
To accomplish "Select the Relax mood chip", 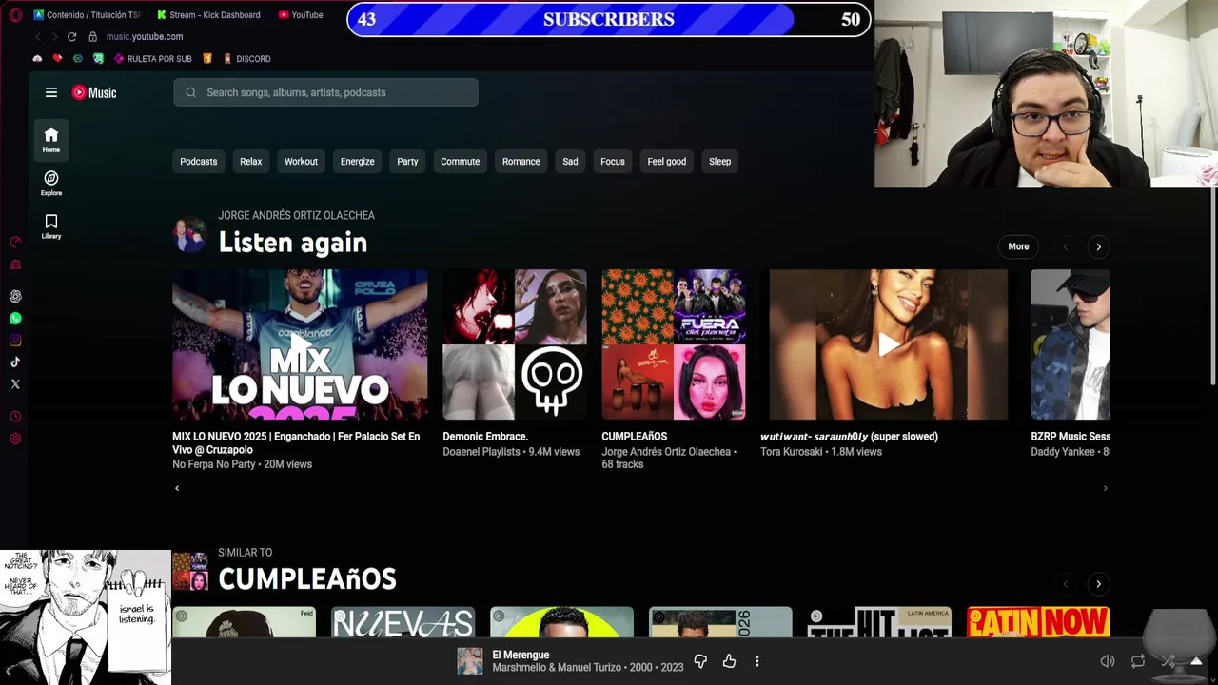I will pos(250,162).
